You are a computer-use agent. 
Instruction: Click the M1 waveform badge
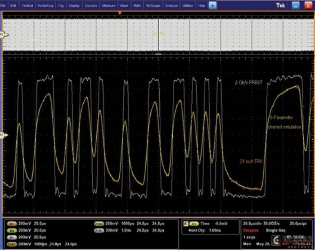(x=12, y=224)
